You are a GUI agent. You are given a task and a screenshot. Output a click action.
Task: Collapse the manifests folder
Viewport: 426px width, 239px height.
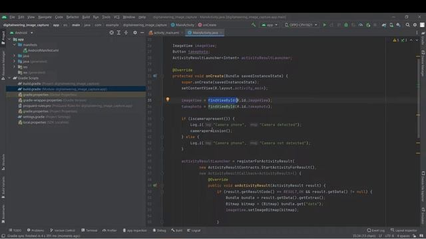click(x=15, y=44)
